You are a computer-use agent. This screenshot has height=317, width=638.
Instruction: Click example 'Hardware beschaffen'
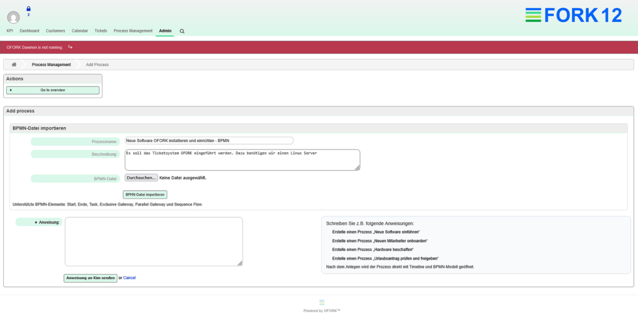tap(371, 250)
